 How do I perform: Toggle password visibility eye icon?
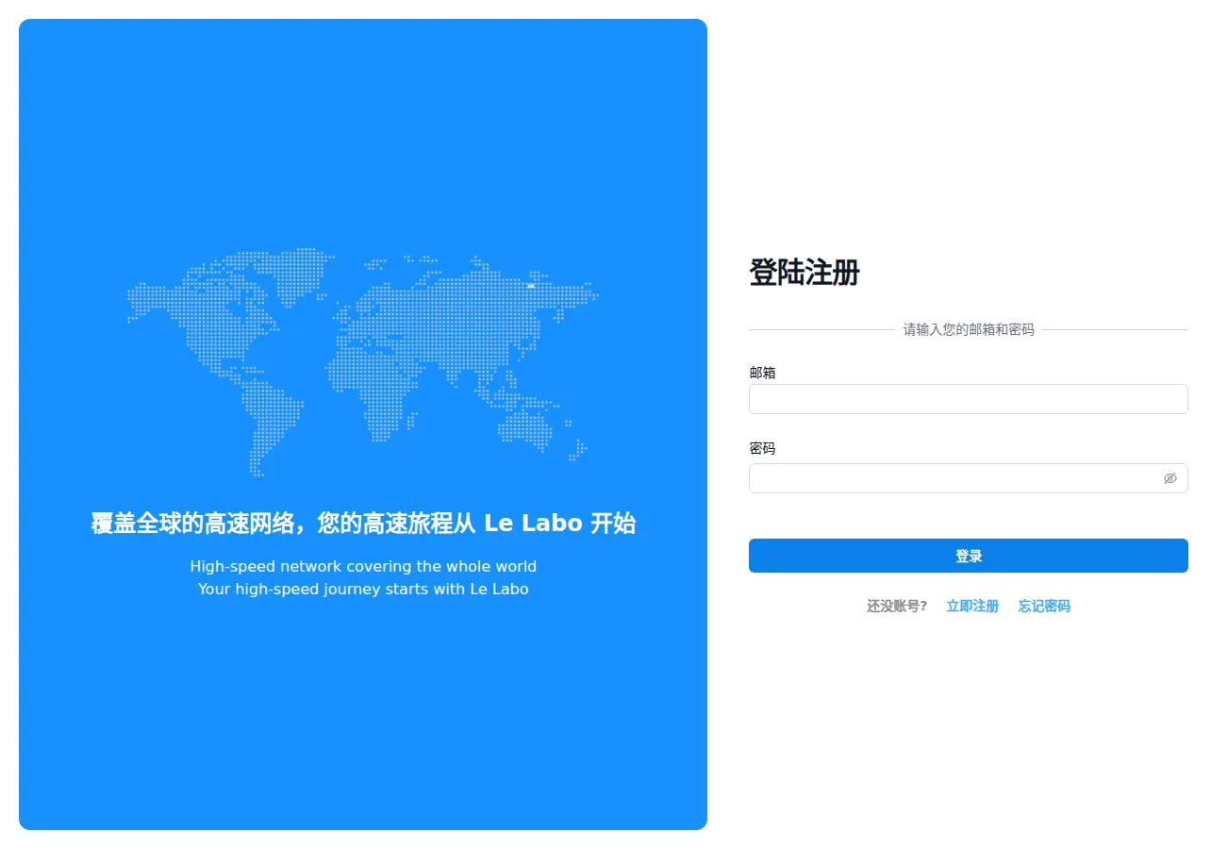point(1170,478)
